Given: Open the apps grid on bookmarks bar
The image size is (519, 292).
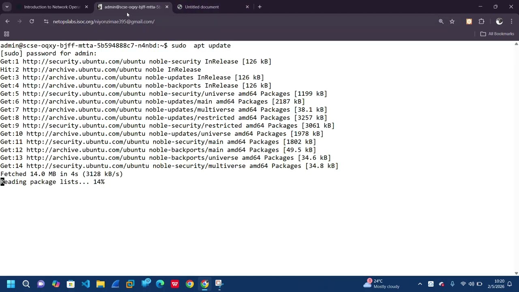Looking at the screenshot, I should 6,34.
